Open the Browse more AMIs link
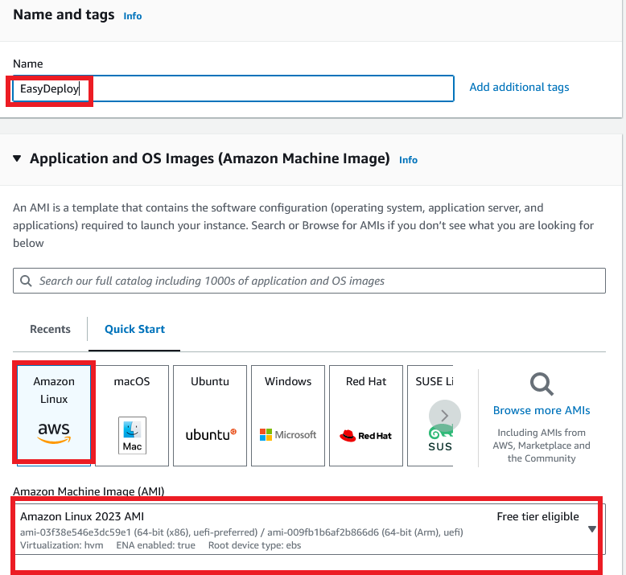This screenshot has width=626, height=575. click(542, 411)
